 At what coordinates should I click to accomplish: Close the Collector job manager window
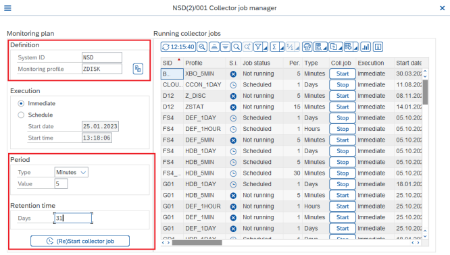pyautogui.click(x=443, y=8)
